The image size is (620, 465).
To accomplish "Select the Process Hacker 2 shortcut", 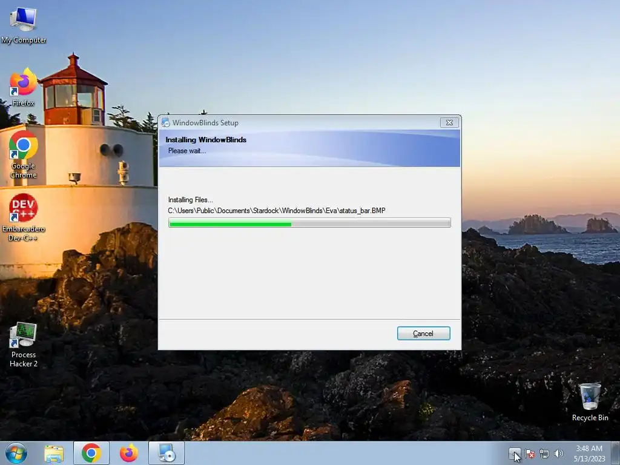I will (24, 345).
